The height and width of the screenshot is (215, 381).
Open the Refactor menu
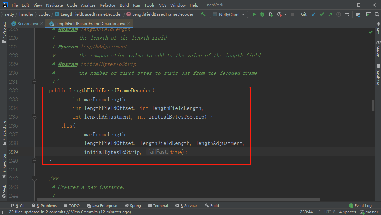108,5
